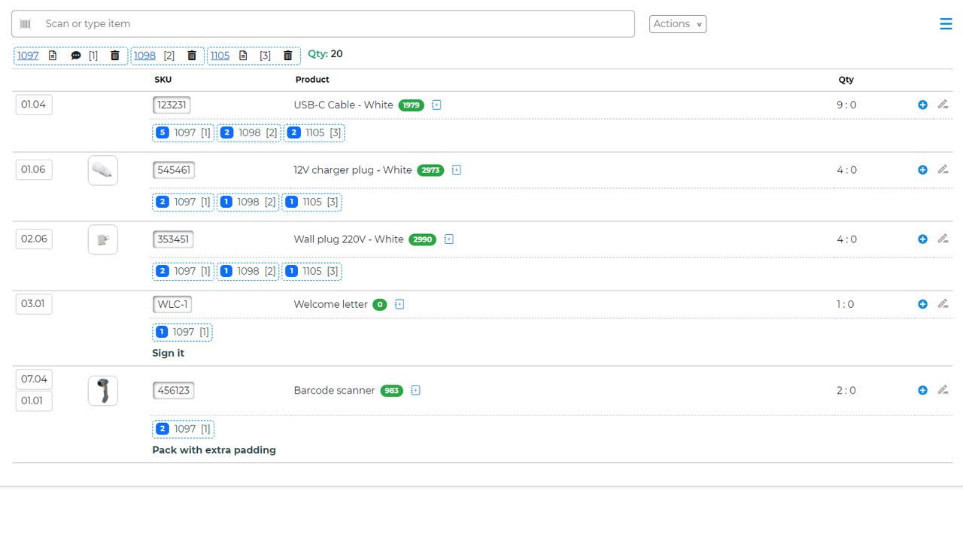
Task: Click SKU button 545461
Action: click(x=174, y=170)
